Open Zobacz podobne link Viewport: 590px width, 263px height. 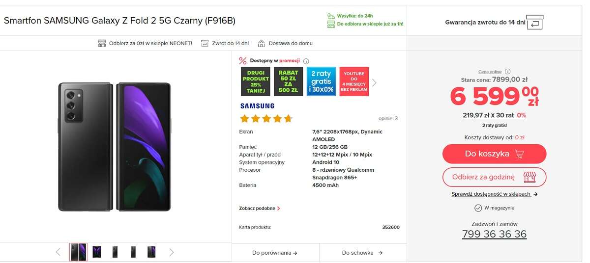[x=260, y=209]
